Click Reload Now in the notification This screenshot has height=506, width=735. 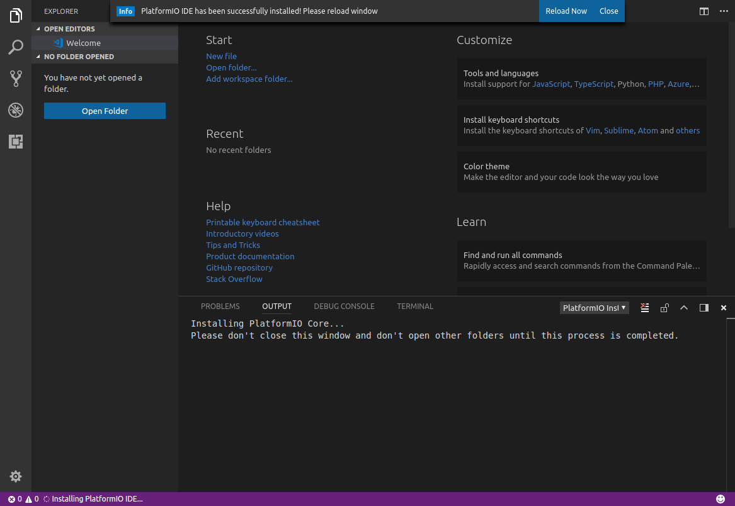click(x=566, y=11)
